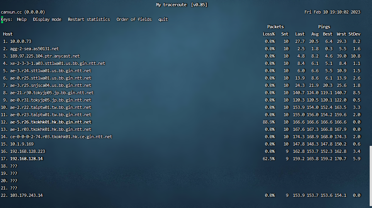Click the Pings group heading
Image resolution: width=372 pixels, height=208 pixels.
point(324,27)
